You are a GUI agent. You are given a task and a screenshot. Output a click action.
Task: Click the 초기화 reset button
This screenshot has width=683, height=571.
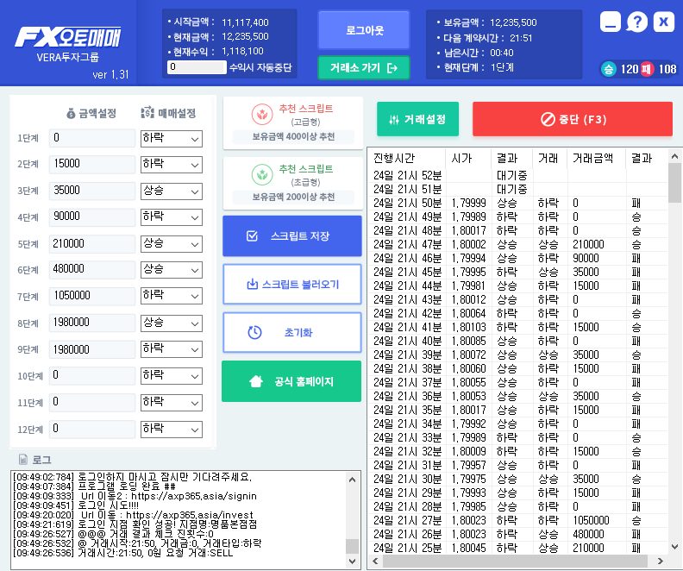(292, 332)
